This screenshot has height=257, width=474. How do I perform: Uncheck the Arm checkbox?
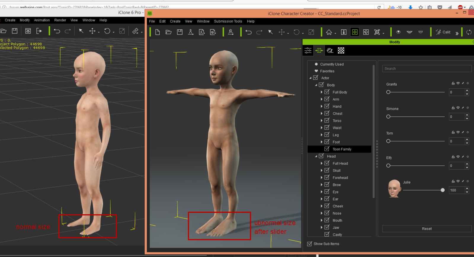click(327, 99)
